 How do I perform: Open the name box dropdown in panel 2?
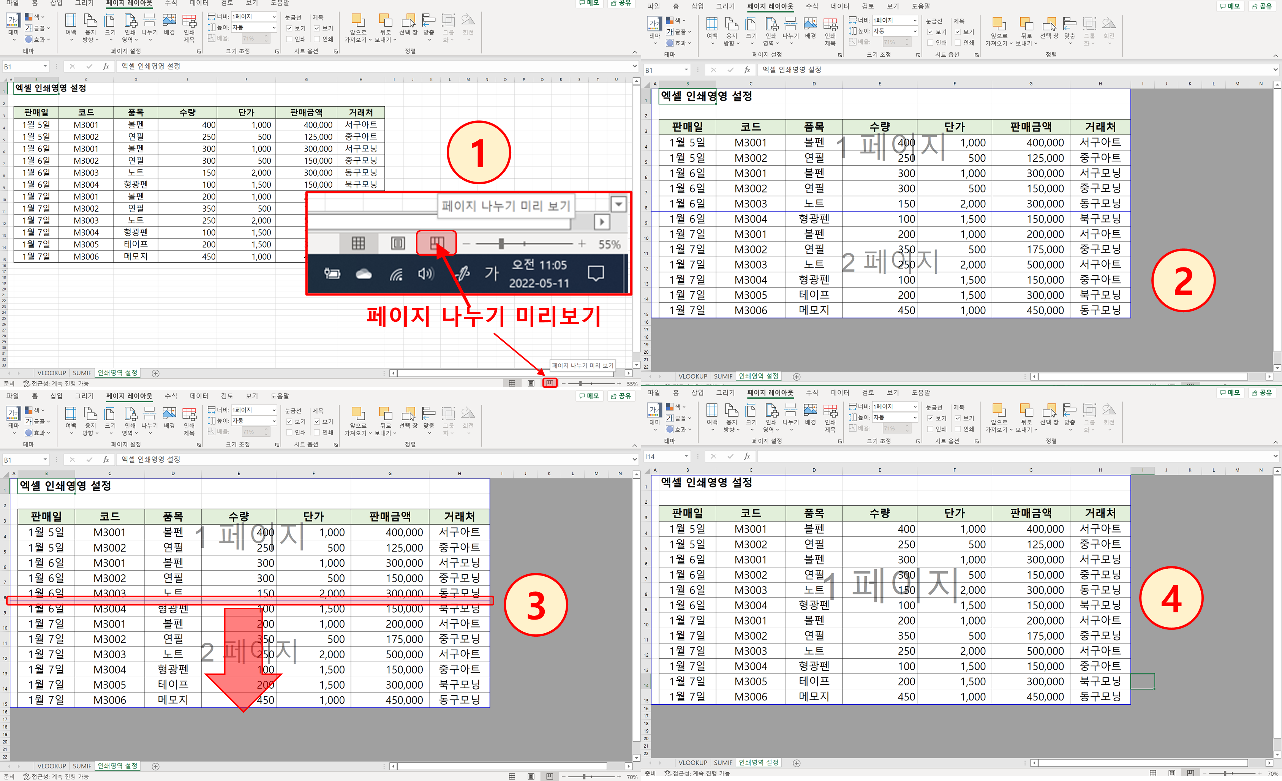686,70
